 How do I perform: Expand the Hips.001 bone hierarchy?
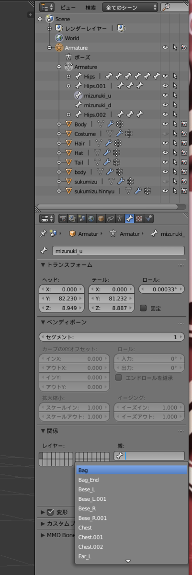click(68, 86)
